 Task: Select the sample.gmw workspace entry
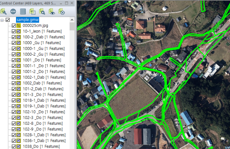click(x=27, y=20)
